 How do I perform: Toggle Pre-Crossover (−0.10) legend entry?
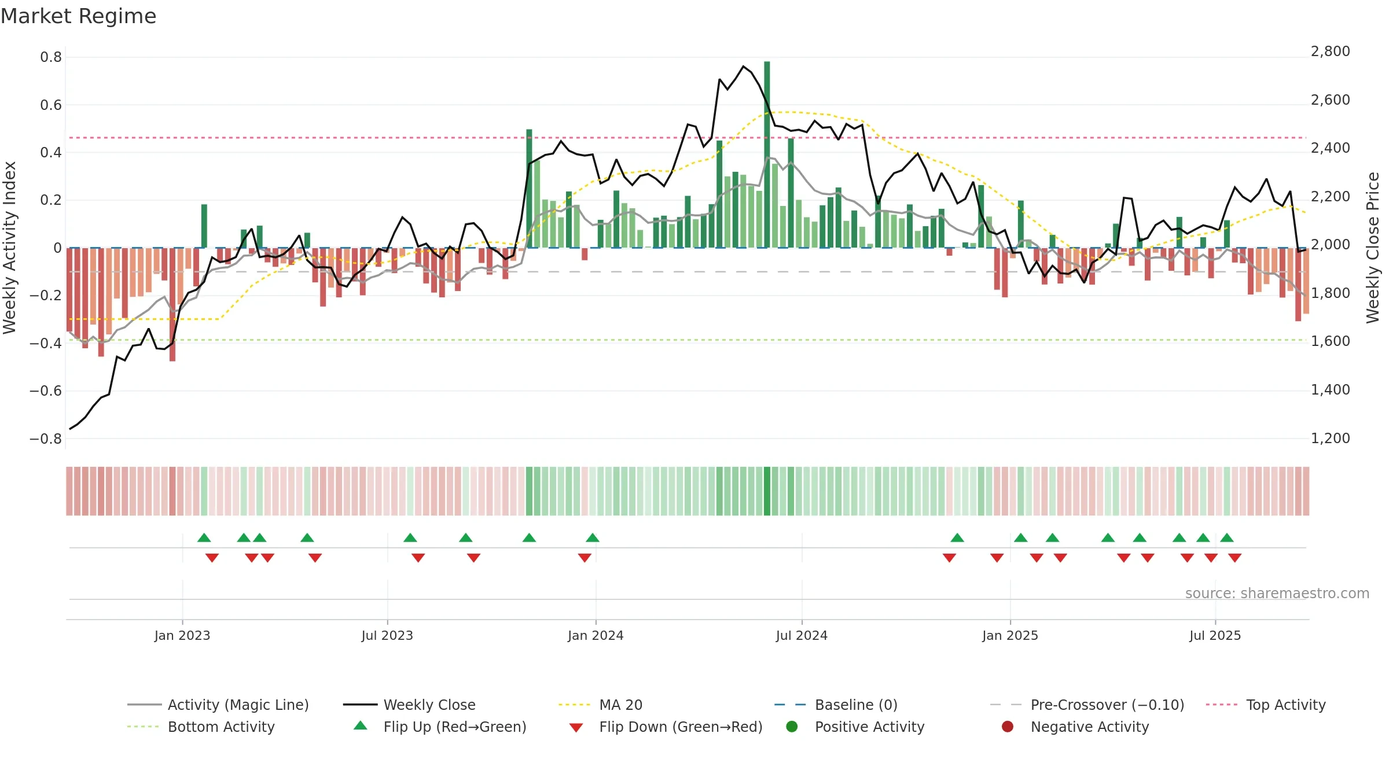click(x=1087, y=705)
